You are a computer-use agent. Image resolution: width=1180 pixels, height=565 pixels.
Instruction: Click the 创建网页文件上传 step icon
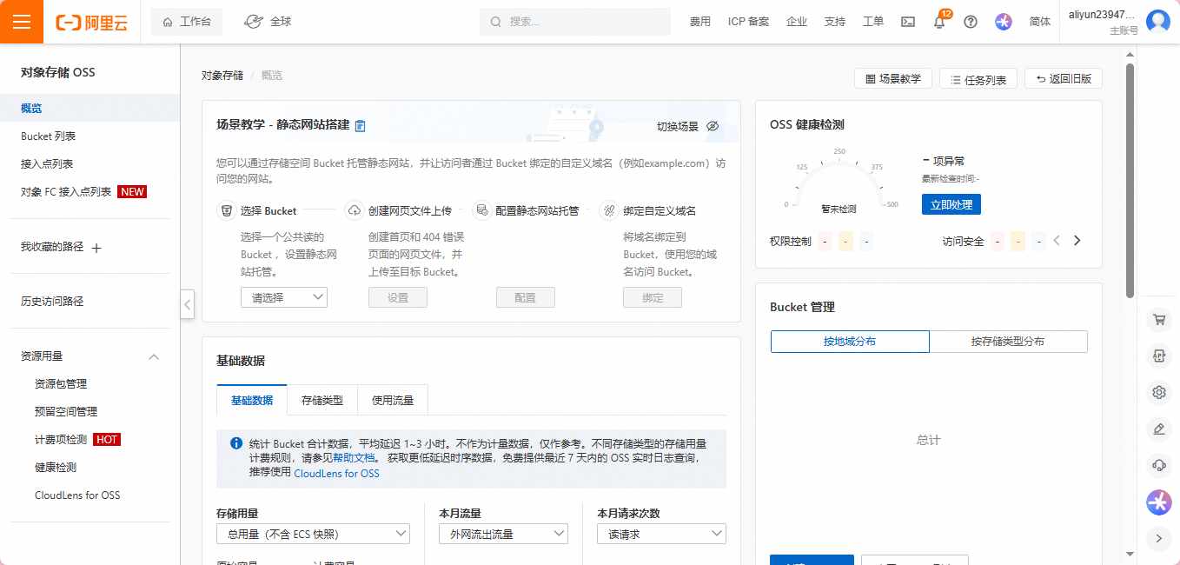[354, 210]
